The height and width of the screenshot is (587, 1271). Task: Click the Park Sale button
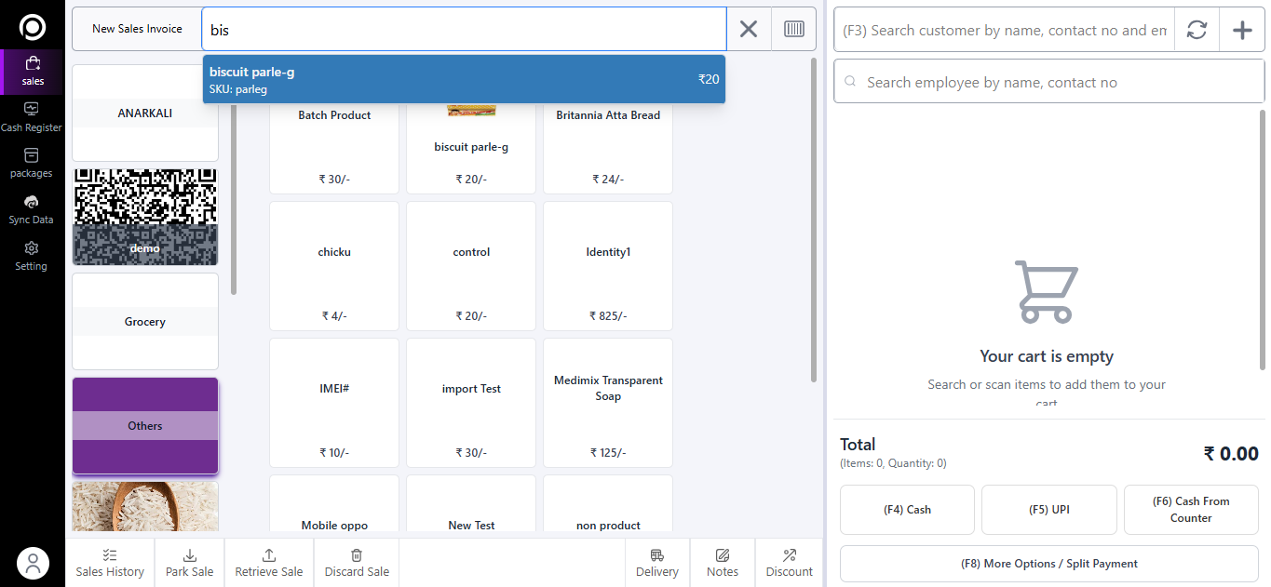pyautogui.click(x=189, y=563)
